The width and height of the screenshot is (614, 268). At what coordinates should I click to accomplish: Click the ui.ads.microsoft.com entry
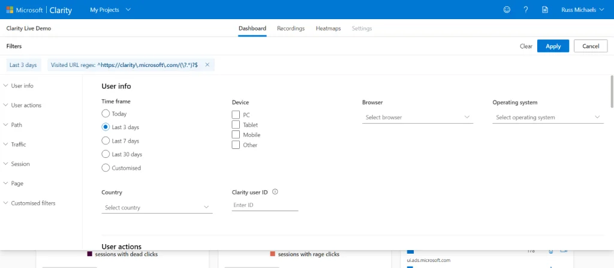pyautogui.click(x=429, y=260)
